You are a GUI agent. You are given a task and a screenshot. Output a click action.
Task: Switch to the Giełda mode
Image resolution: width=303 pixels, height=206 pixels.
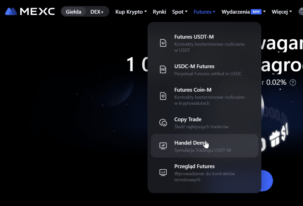coord(74,12)
